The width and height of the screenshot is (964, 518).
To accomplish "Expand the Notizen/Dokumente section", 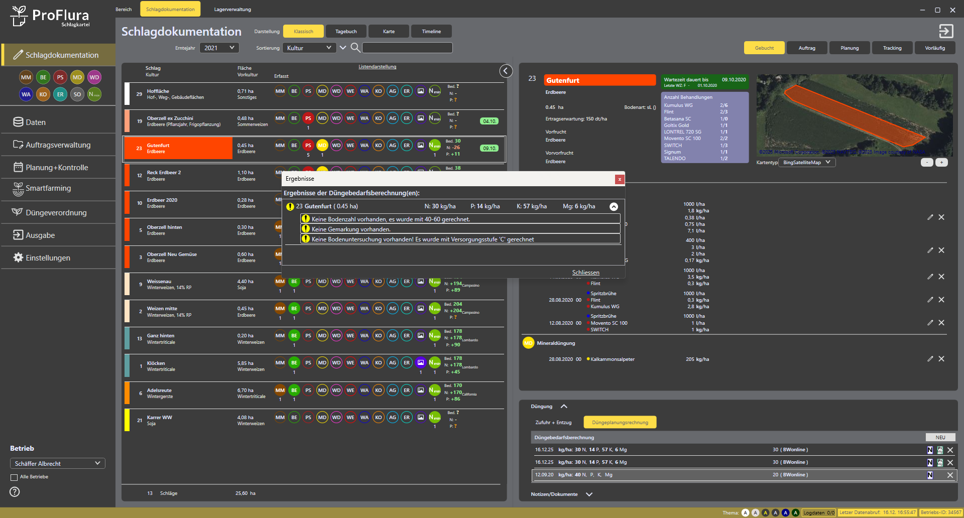I will pyautogui.click(x=589, y=494).
